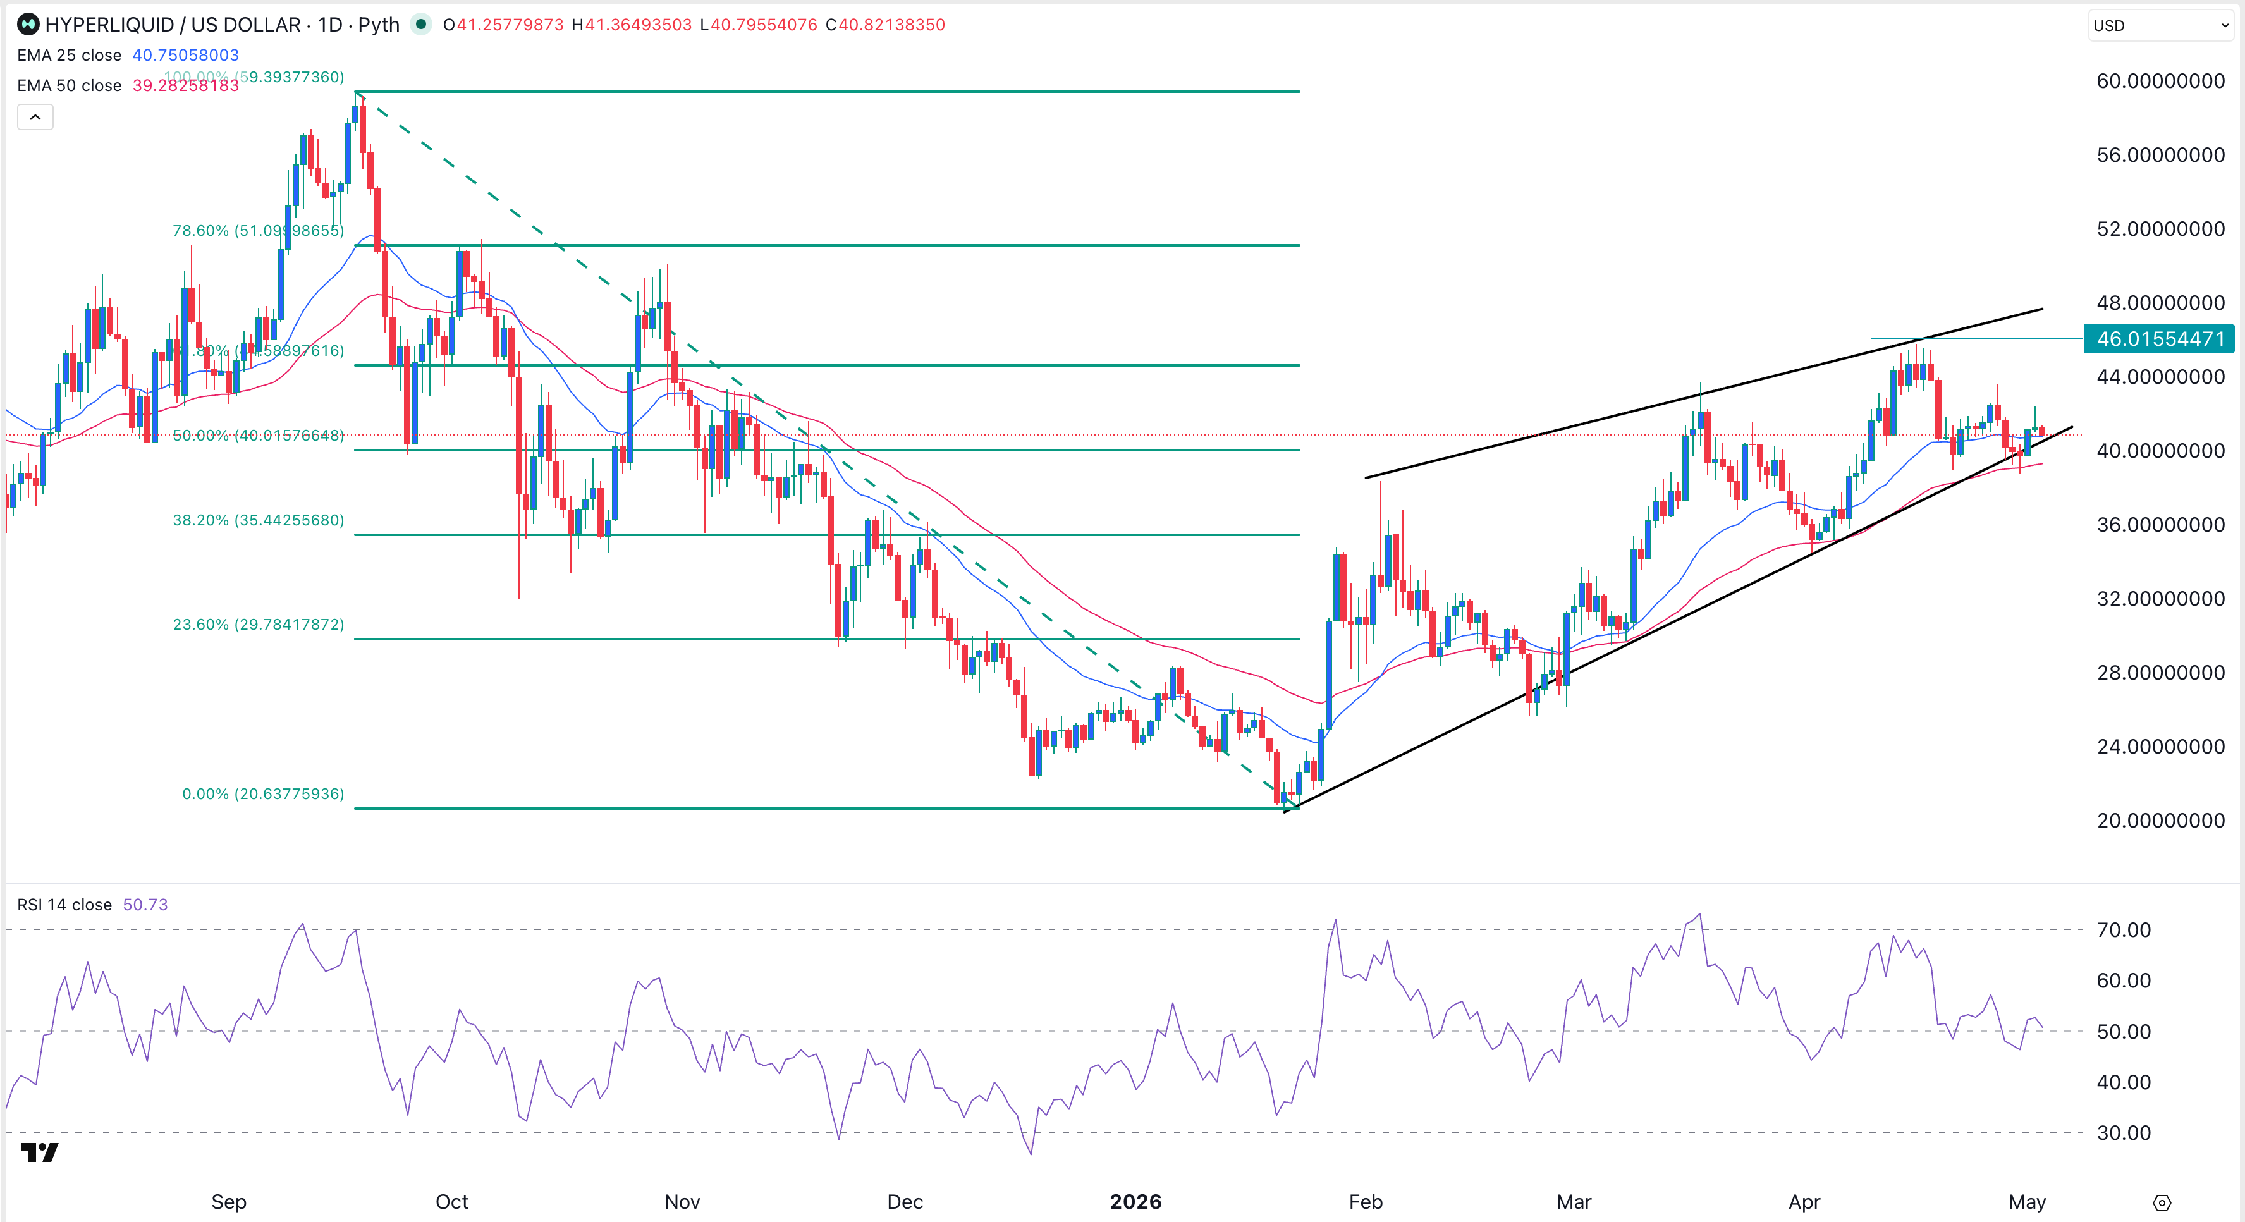Click the RSI 30.00 axis level
This screenshot has width=2245, height=1222.
coord(2124,1133)
